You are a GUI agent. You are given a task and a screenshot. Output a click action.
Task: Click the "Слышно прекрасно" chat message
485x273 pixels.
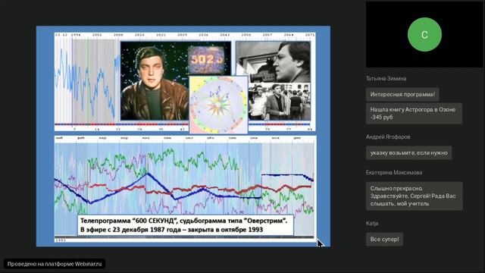click(x=415, y=196)
